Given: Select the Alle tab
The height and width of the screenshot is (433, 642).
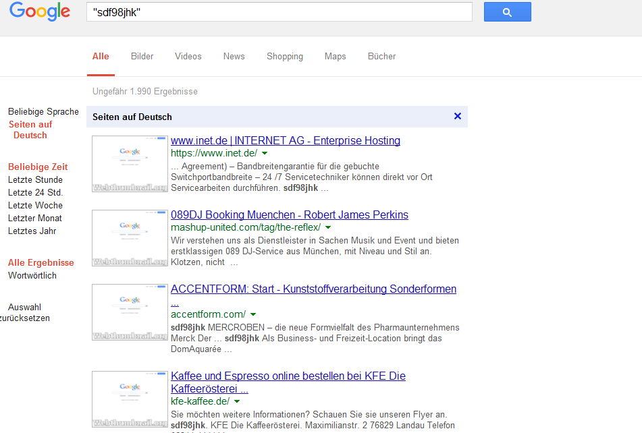Looking at the screenshot, I should [101, 57].
